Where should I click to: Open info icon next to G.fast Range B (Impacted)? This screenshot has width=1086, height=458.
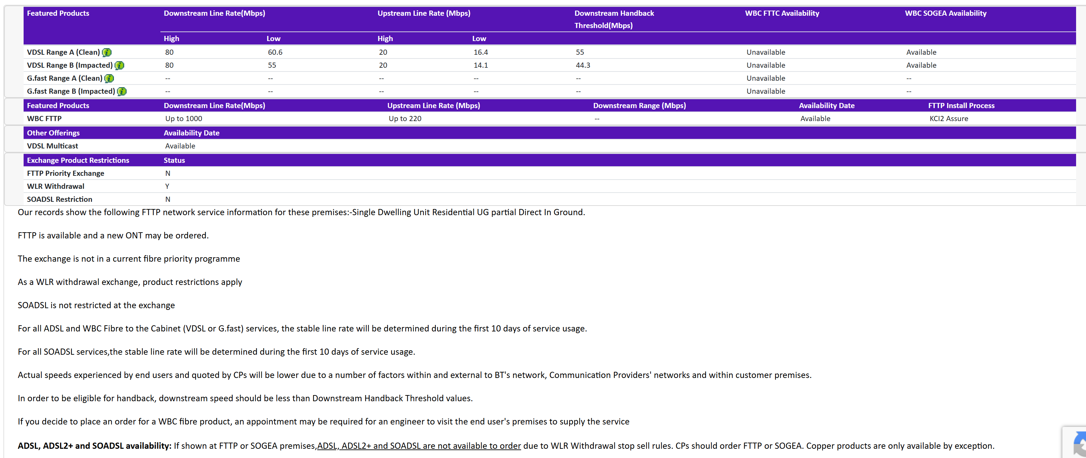(122, 92)
